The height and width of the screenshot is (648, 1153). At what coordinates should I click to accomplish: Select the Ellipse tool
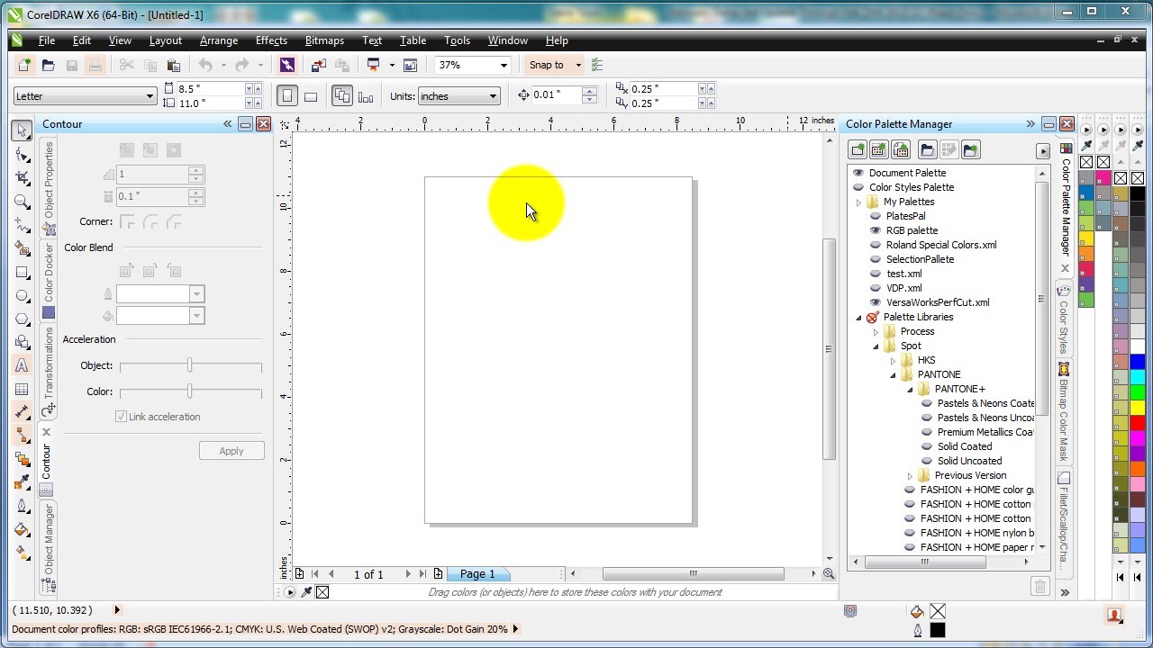pyautogui.click(x=22, y=295)
